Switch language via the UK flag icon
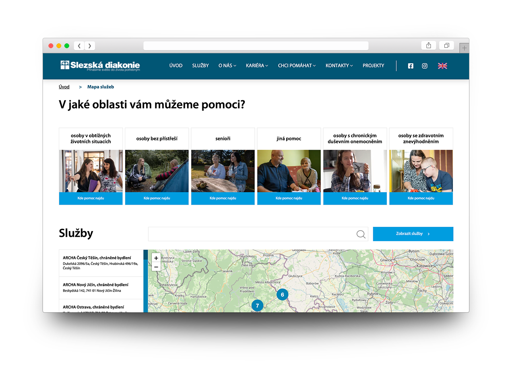506x380 pixels. [442, 66]
